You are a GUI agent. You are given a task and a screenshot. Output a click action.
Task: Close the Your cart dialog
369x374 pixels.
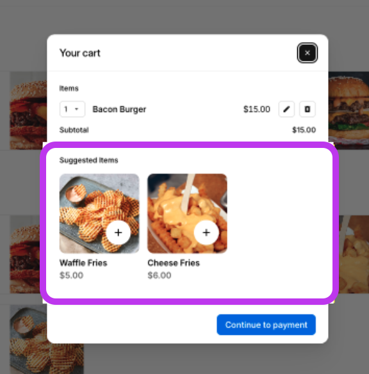[x=307, y=53]
